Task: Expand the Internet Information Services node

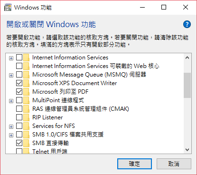Action: coord(11,58)
